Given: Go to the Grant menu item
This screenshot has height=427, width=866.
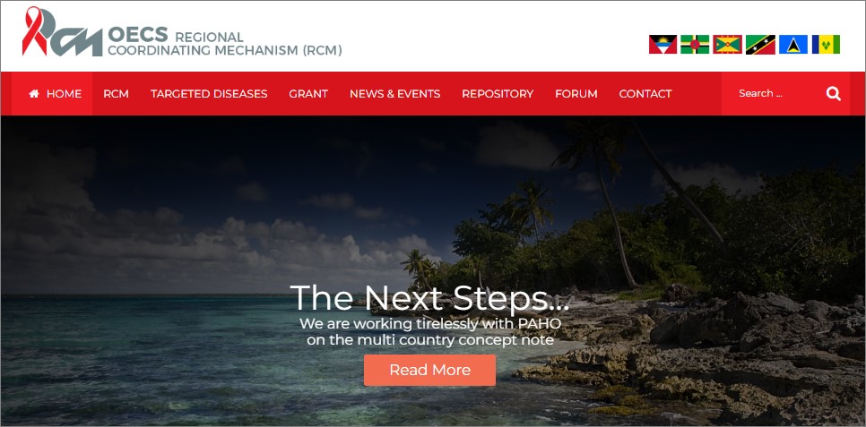Looking at the screenshot, I should pyautogui.click(x=308, y=94).
